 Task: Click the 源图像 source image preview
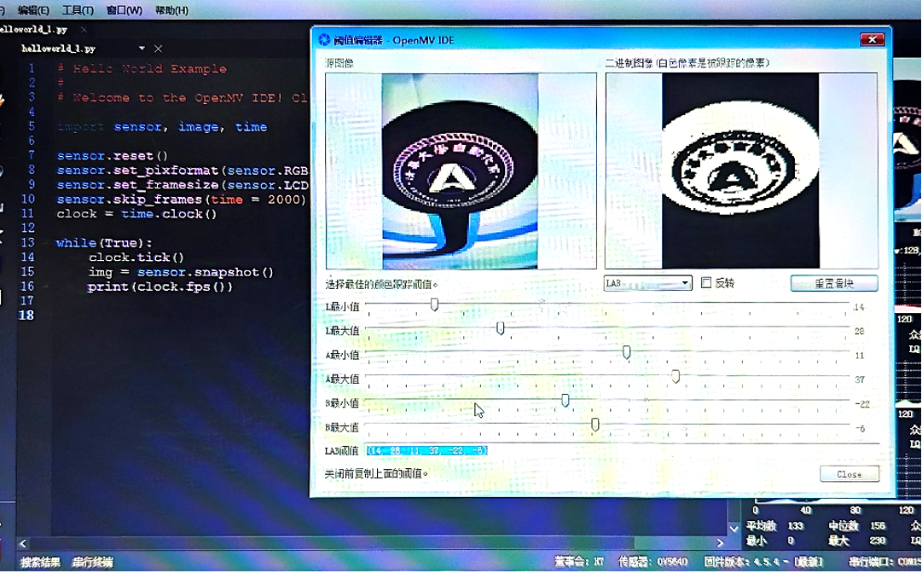pyautogui.click(x=461, y=171)
